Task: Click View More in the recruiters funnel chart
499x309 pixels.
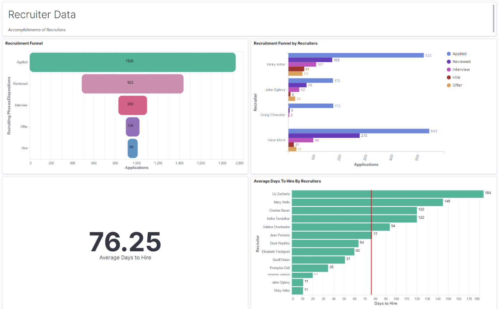Action: (276, 140)
